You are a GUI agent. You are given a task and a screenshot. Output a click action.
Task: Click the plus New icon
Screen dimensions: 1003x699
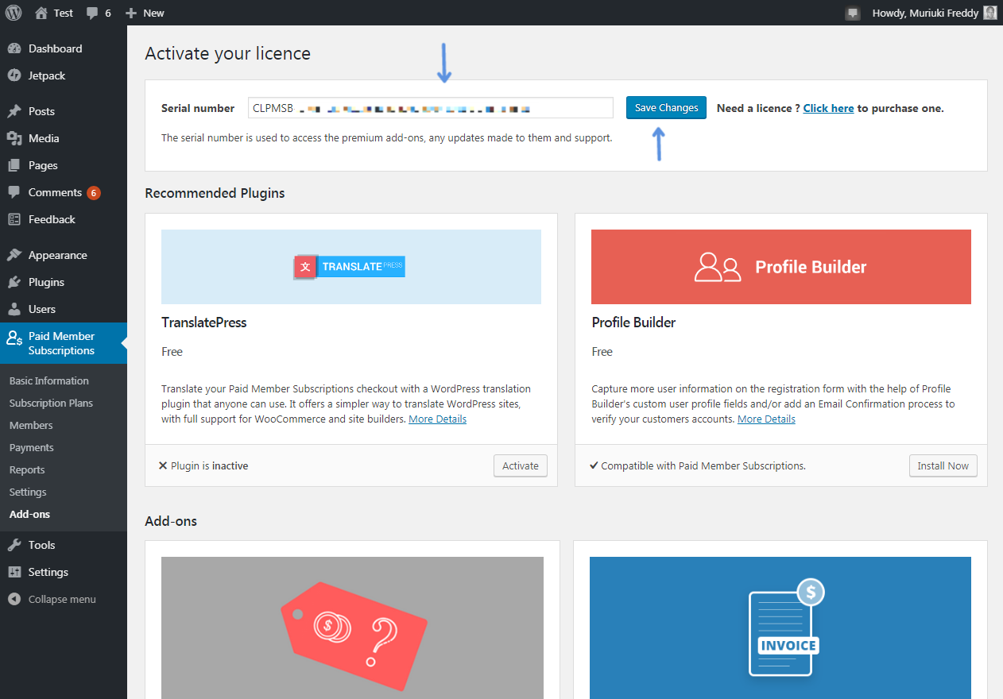point(131,13)
